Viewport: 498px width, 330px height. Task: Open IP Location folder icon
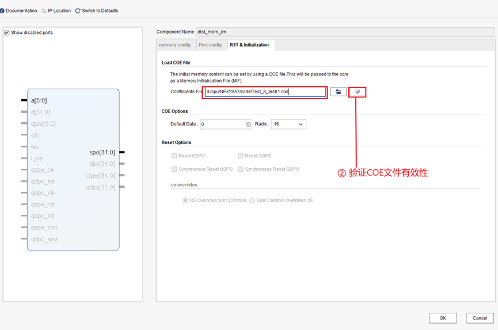(x=44, y=10)
